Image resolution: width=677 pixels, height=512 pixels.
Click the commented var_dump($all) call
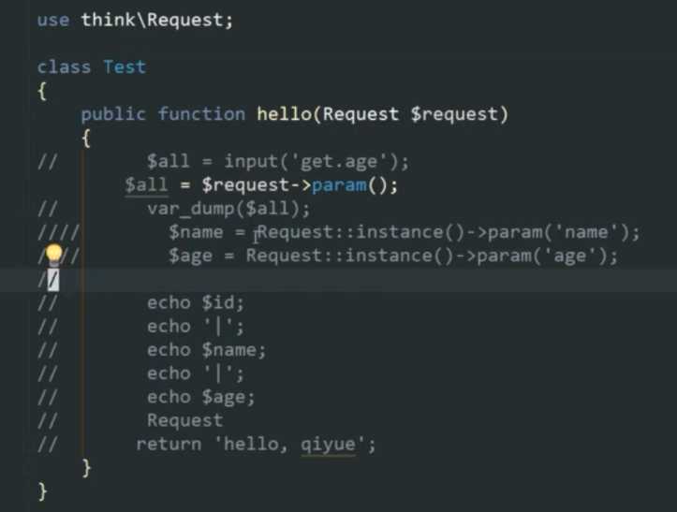[x=228, y=209]
